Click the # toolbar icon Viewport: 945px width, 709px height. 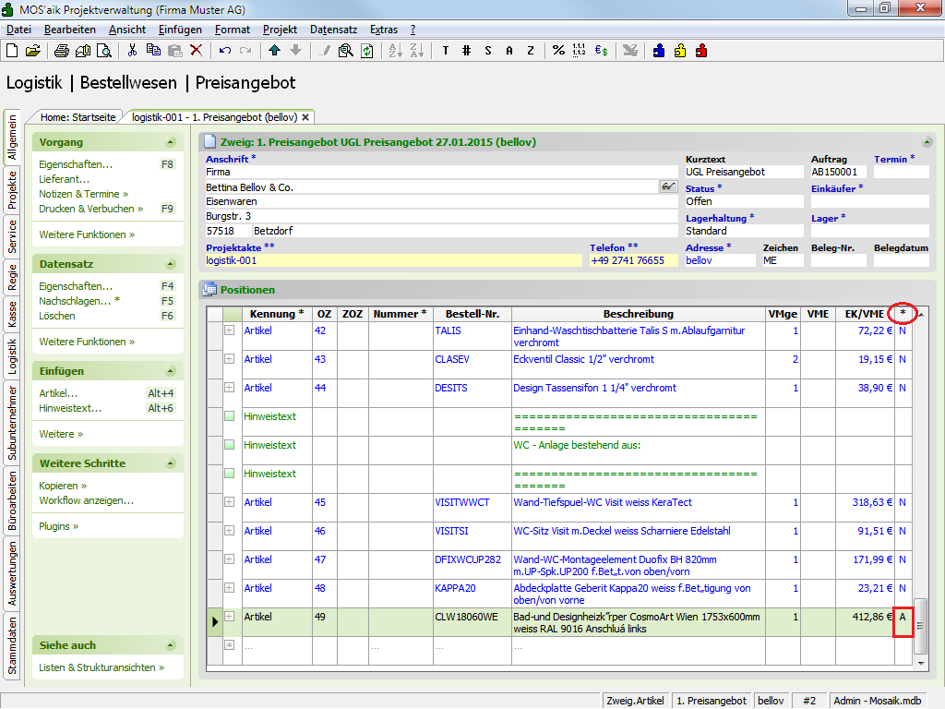pyautogui.click(x=466, y=51)
